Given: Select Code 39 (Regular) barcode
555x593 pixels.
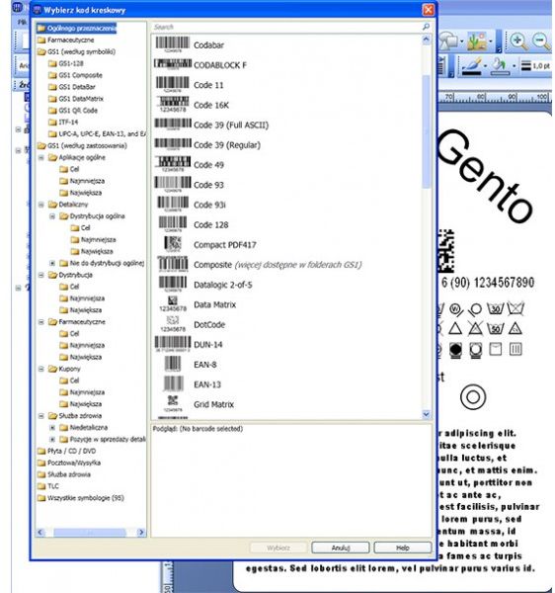Looking at the screenshot, I should (207, 145).
